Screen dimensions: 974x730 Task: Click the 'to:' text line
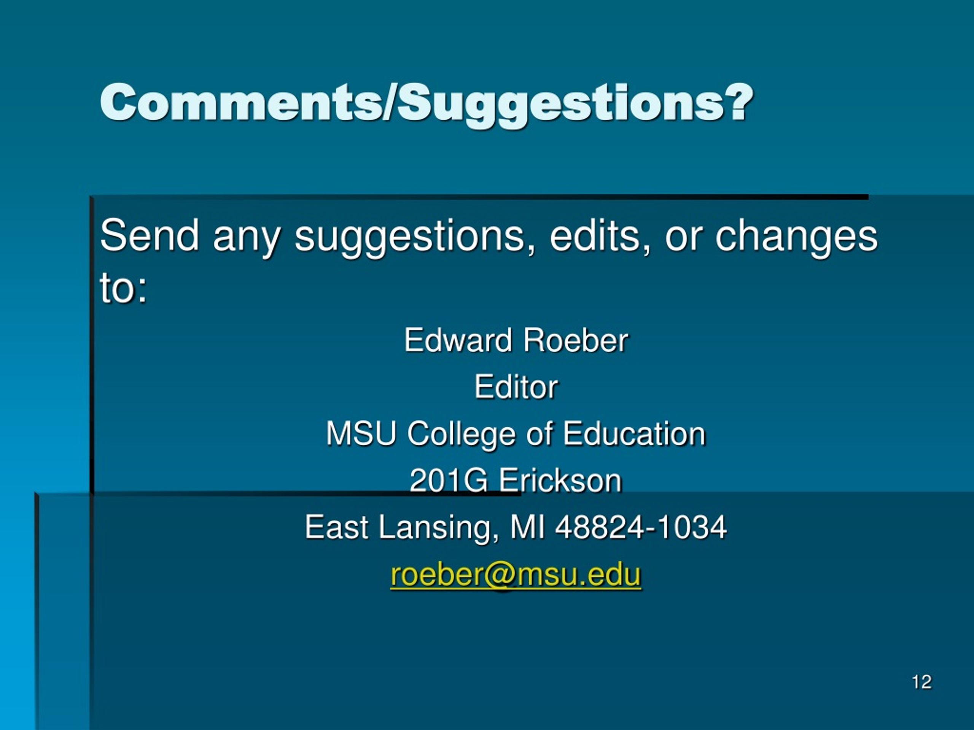pos(124,288)
